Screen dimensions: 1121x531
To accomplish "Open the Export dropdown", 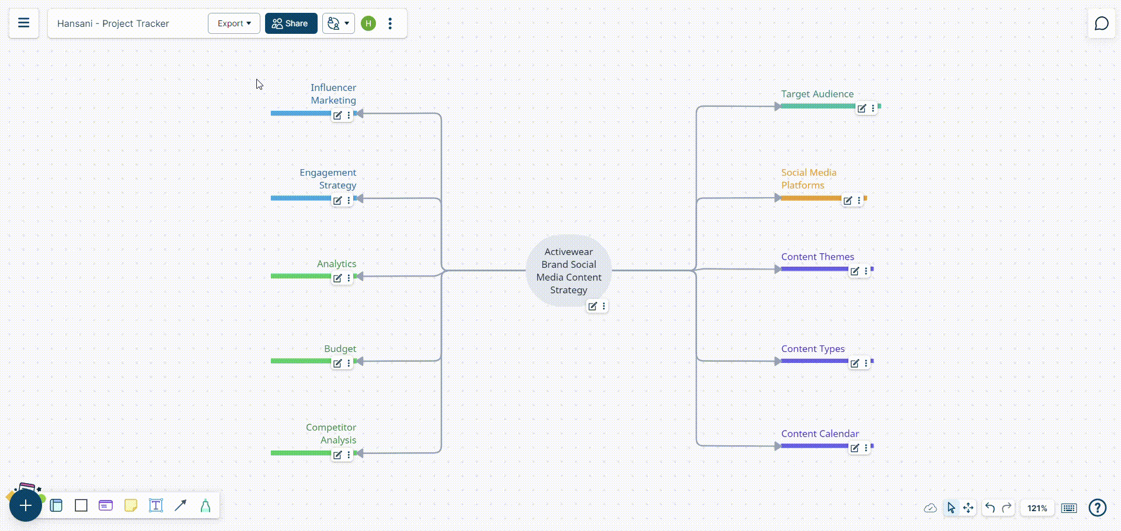I will (x=234, y=23).
